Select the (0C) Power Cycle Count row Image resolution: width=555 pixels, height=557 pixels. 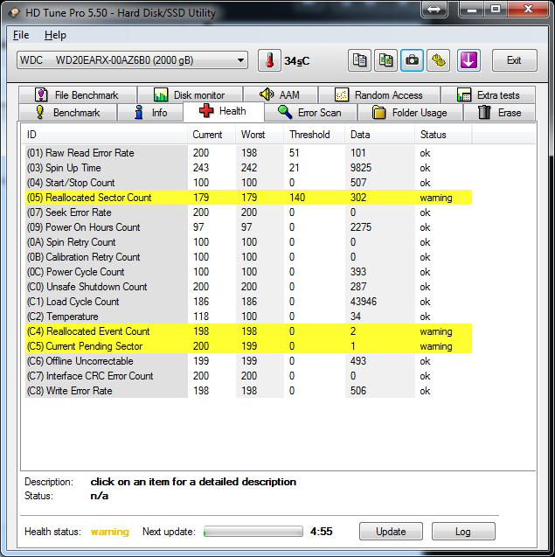248,272
